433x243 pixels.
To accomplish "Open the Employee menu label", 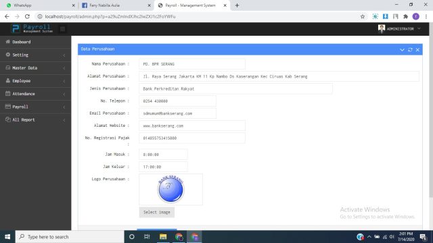I will (x=21, y=81).
